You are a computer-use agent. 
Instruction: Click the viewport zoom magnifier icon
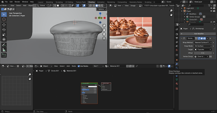tap(104, 25)
